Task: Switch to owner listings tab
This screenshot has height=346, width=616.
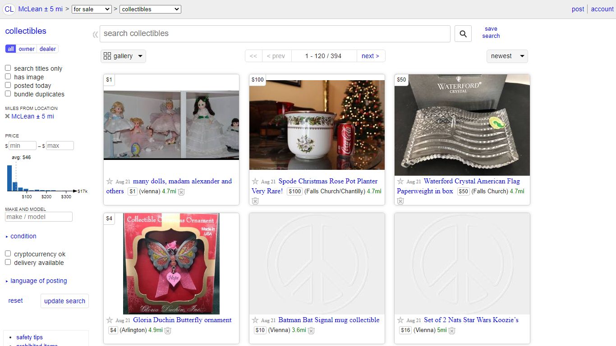Action: (x=27, y=49)
